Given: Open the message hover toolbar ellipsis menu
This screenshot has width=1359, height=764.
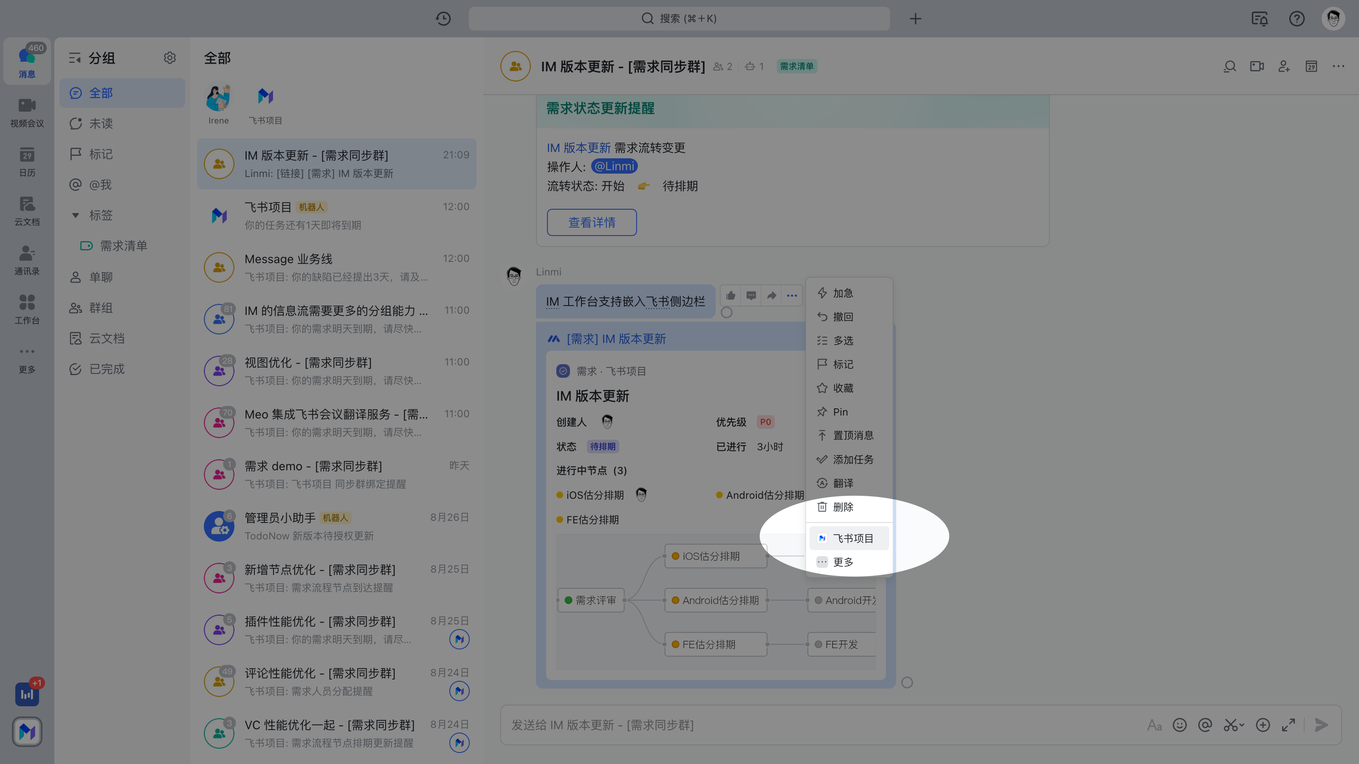Looking at the screenshot, I should tap(792, 295).
